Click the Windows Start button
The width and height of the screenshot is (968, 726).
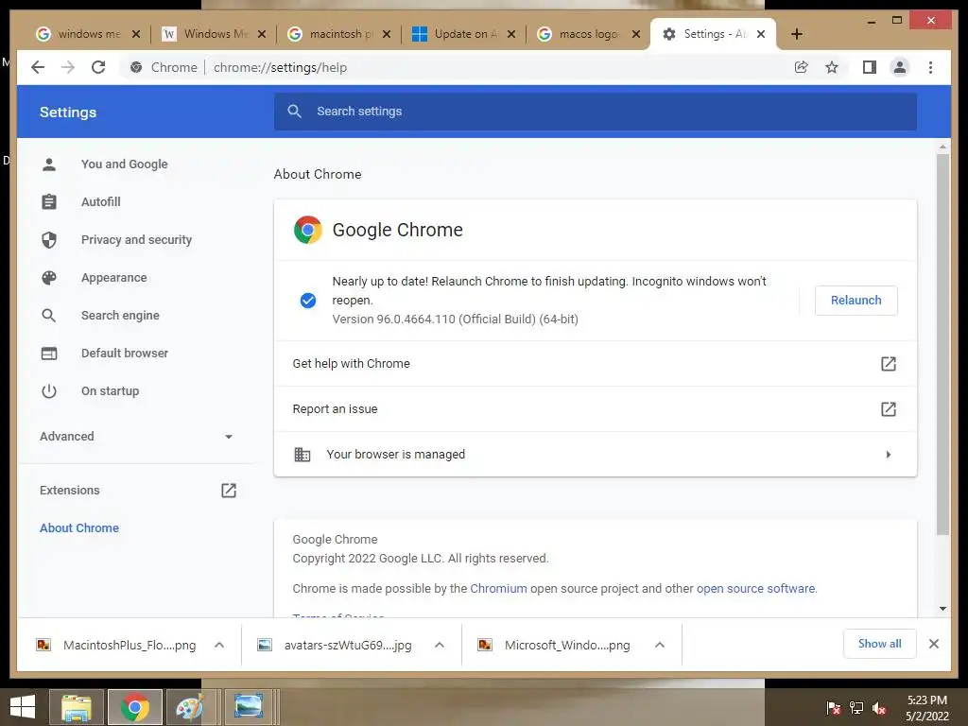pos(23,707)
